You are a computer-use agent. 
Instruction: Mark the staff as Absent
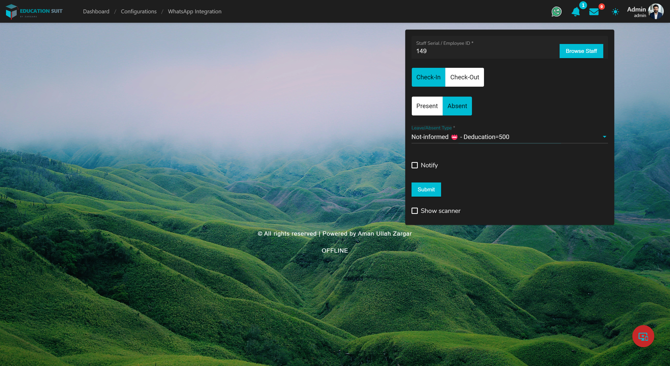click(457, 106)
